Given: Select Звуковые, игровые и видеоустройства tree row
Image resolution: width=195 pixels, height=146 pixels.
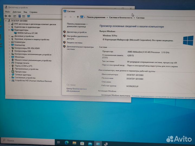Looking at the screenshot, I should click(x=32, y=39).
